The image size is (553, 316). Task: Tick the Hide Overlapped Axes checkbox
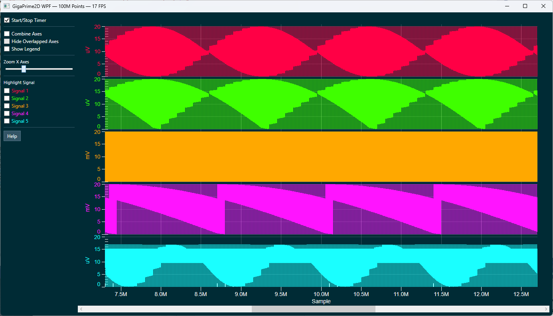coord(7,41)
